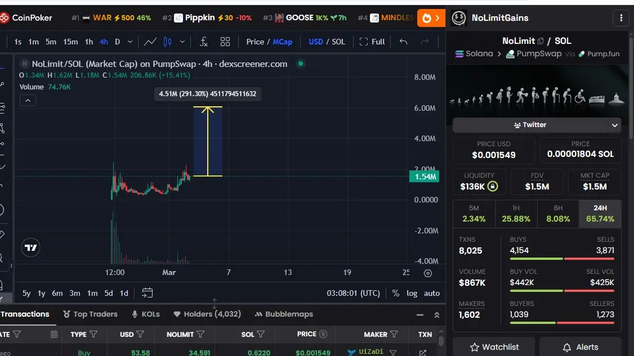This screenshot has height=356, width=634.
Task: Select the 4h timeframe
Action: pos(104,42)
